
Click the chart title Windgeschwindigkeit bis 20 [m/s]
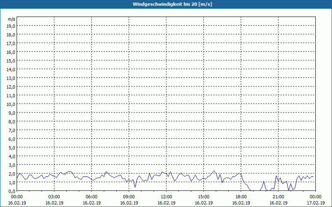[172, 4]
